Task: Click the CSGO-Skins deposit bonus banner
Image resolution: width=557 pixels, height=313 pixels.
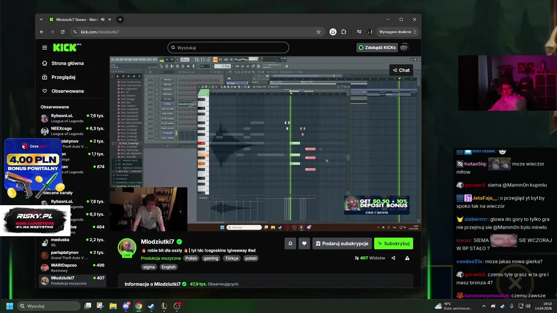Action: point(377,205)
